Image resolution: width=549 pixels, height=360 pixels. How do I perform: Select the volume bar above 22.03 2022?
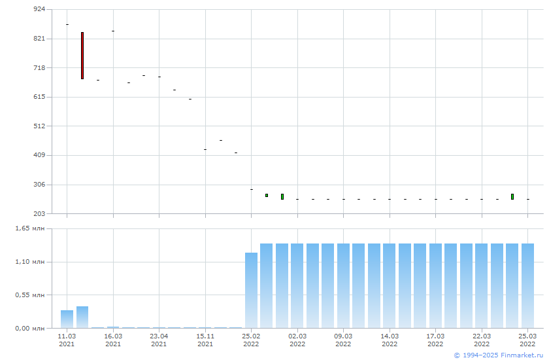[482, 285]
